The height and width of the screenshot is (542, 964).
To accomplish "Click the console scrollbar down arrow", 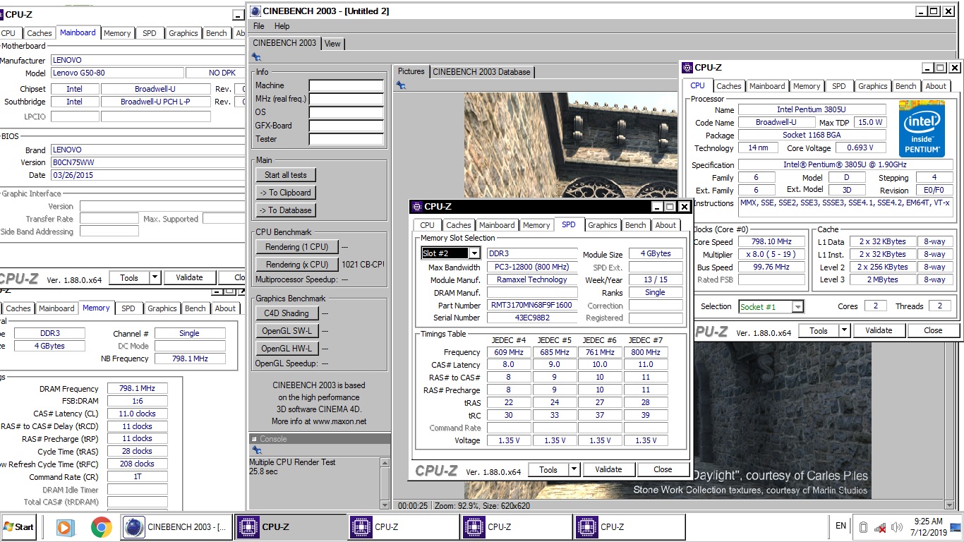I will pyautogui.click(x=385, y=504).
